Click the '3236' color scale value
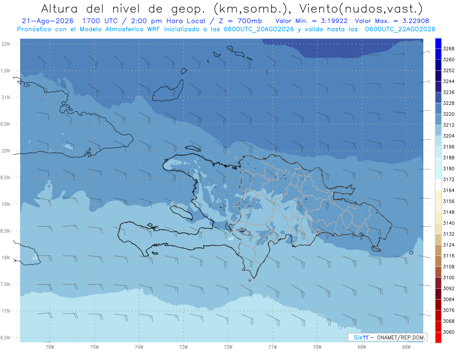This screenshot has width=456, height=352. [449, 92]
